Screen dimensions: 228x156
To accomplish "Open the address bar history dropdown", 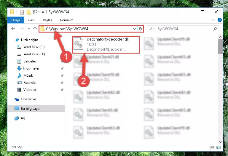I will 135,29.
